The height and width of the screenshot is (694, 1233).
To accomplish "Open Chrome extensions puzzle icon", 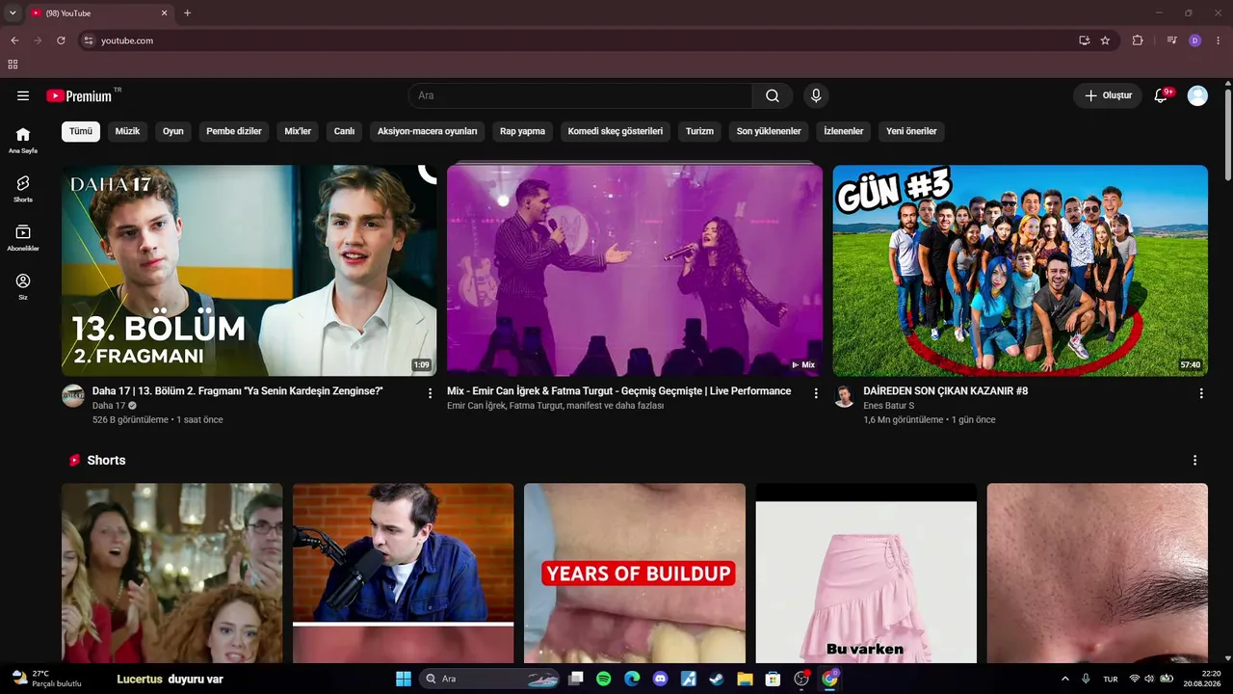I will coord(1138,40).
